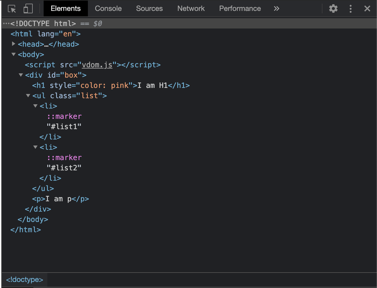Show more tabs with the double chevron
Viewport: 377px width, 288px height.
pyautogui.click(x=276, y=8)
